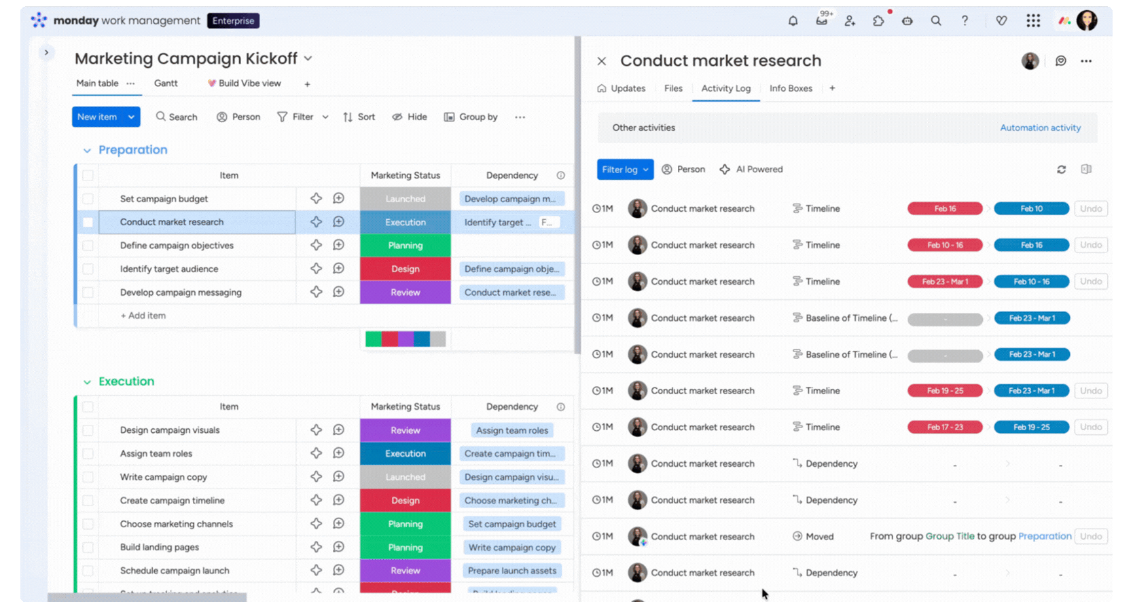Switch to the Gantt view tab
1133x608 pixels.
(x=166, y=83)
